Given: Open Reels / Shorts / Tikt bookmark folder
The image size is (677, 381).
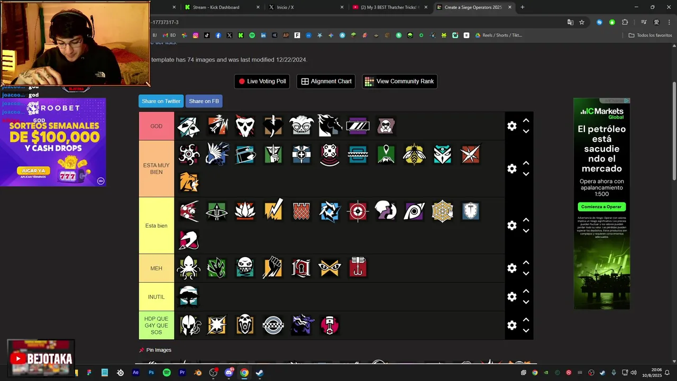Looking at the screenshot, I should pyautogui.click(x=498, y=35).
